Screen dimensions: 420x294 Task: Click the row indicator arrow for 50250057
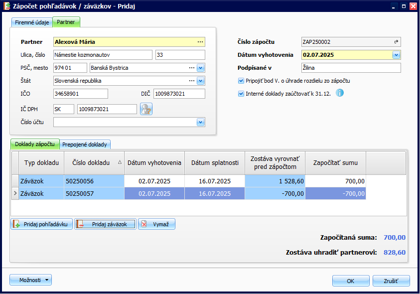click(x=14, y=193)
